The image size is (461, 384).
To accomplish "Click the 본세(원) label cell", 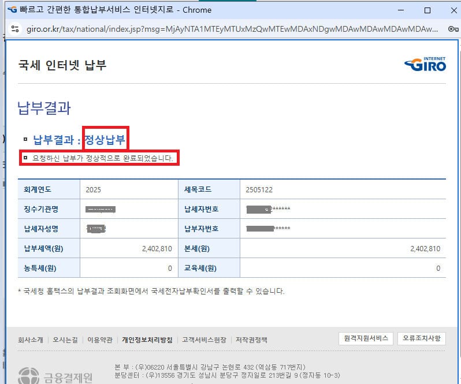I will click(209, 248).
